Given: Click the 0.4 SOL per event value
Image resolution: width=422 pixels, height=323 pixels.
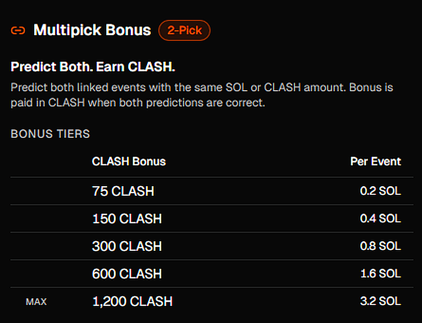Looking at the screenshot, I should click(380, 218).
